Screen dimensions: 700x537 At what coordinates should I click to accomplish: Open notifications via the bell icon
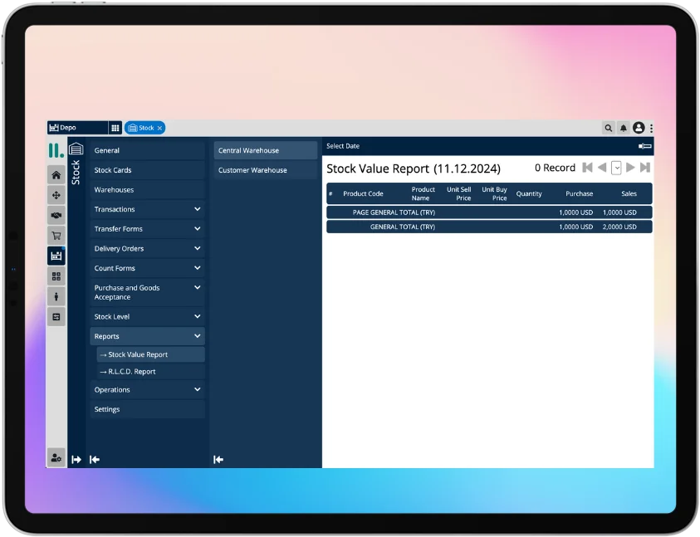(623, 127)
